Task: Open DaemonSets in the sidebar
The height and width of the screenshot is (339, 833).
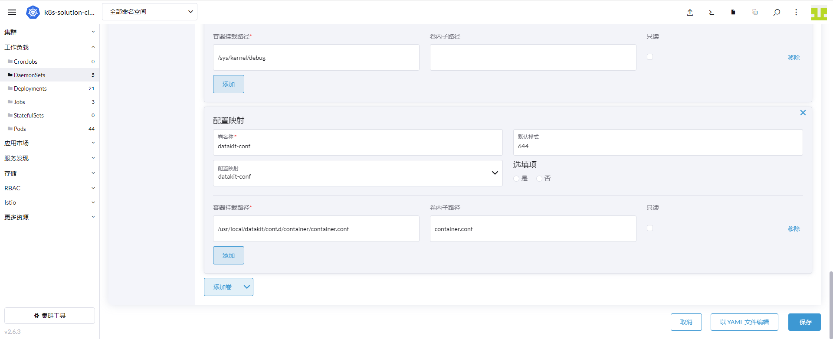Action: [x=49, y=75]
